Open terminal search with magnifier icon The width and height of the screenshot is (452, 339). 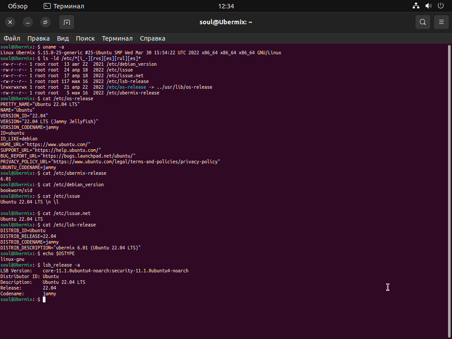[422, 22]
